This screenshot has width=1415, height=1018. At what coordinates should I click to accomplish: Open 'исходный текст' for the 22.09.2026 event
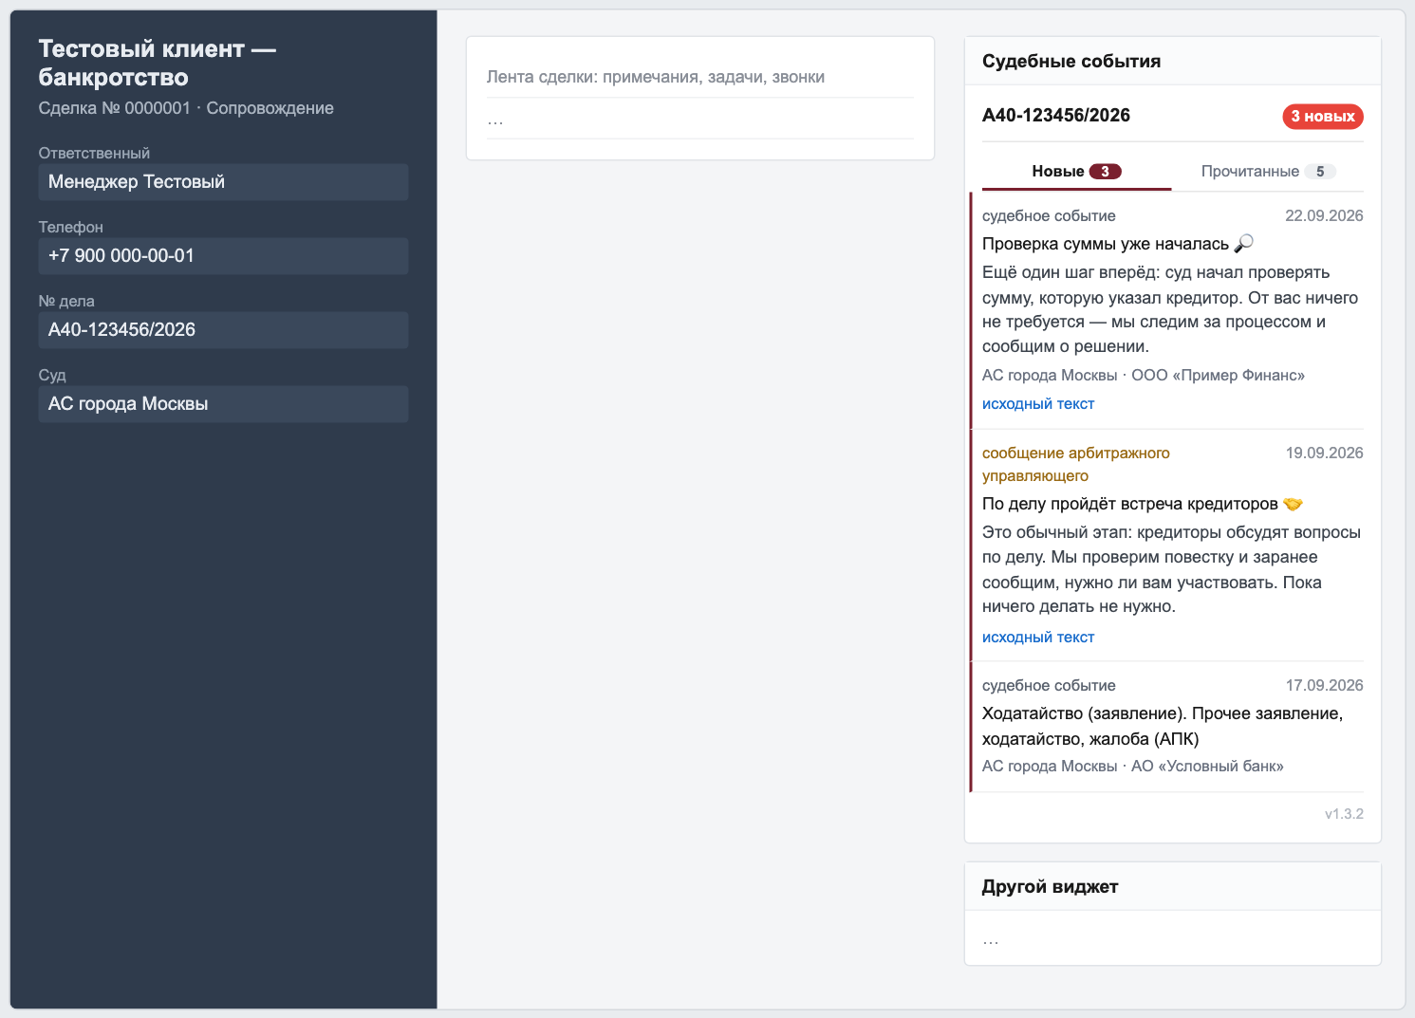[1038, 404]
